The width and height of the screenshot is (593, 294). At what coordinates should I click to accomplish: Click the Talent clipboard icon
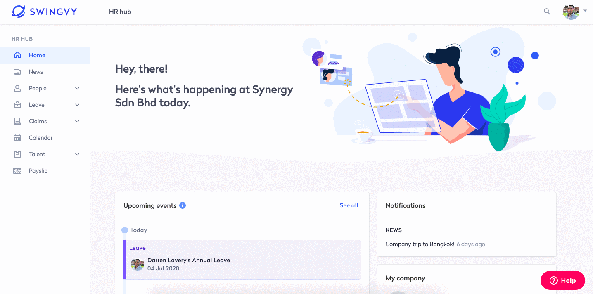click(x=17, y=154)
